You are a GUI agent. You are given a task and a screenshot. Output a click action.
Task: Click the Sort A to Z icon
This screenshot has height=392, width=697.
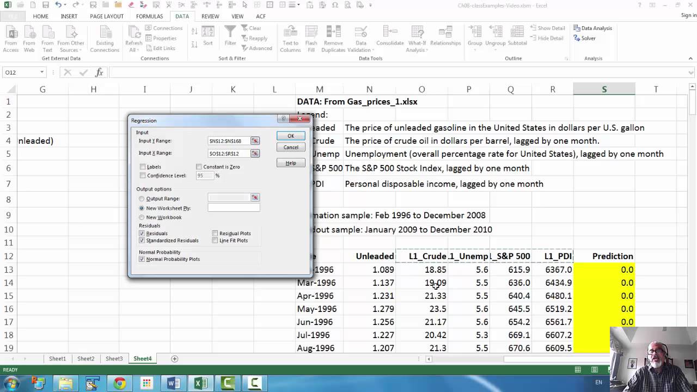[x=194, y=31]
